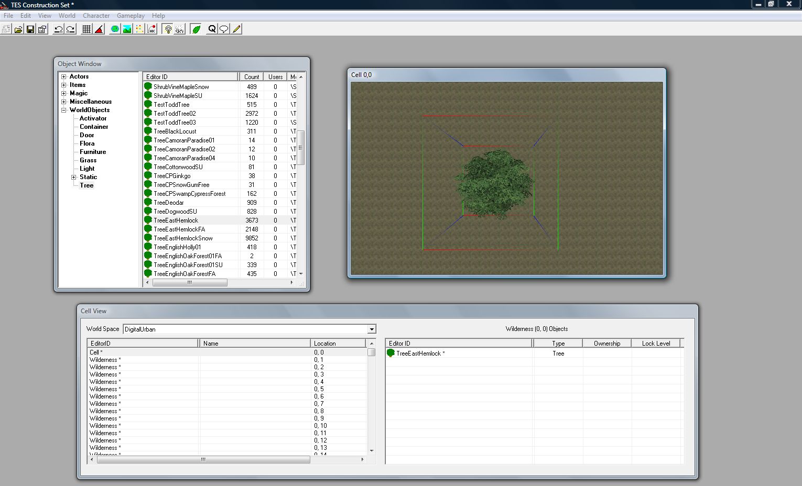Open the Quest Q toolbar icon

(x=212, y=29)
